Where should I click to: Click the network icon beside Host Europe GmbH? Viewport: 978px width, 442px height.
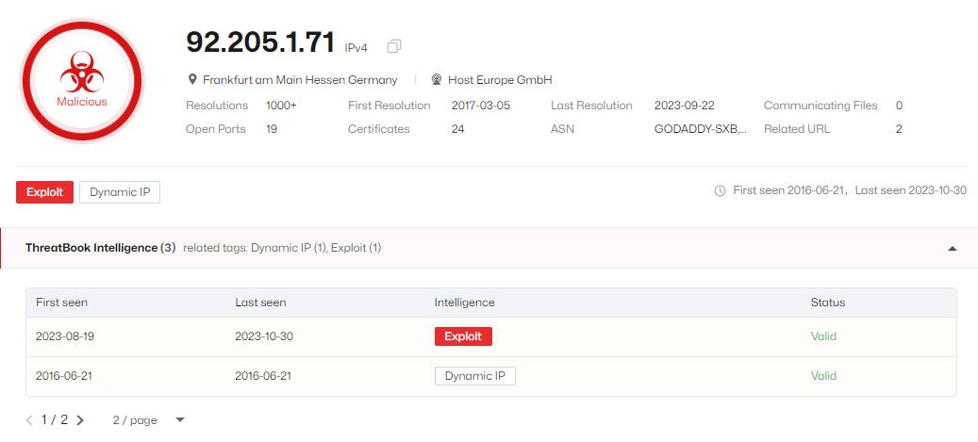tap(437, 80)
